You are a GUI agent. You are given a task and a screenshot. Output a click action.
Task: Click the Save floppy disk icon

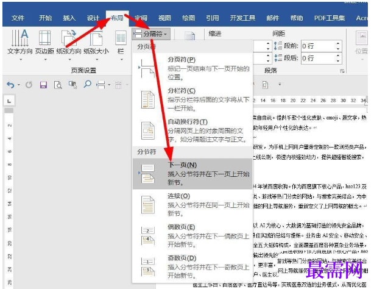click(43, 85)
